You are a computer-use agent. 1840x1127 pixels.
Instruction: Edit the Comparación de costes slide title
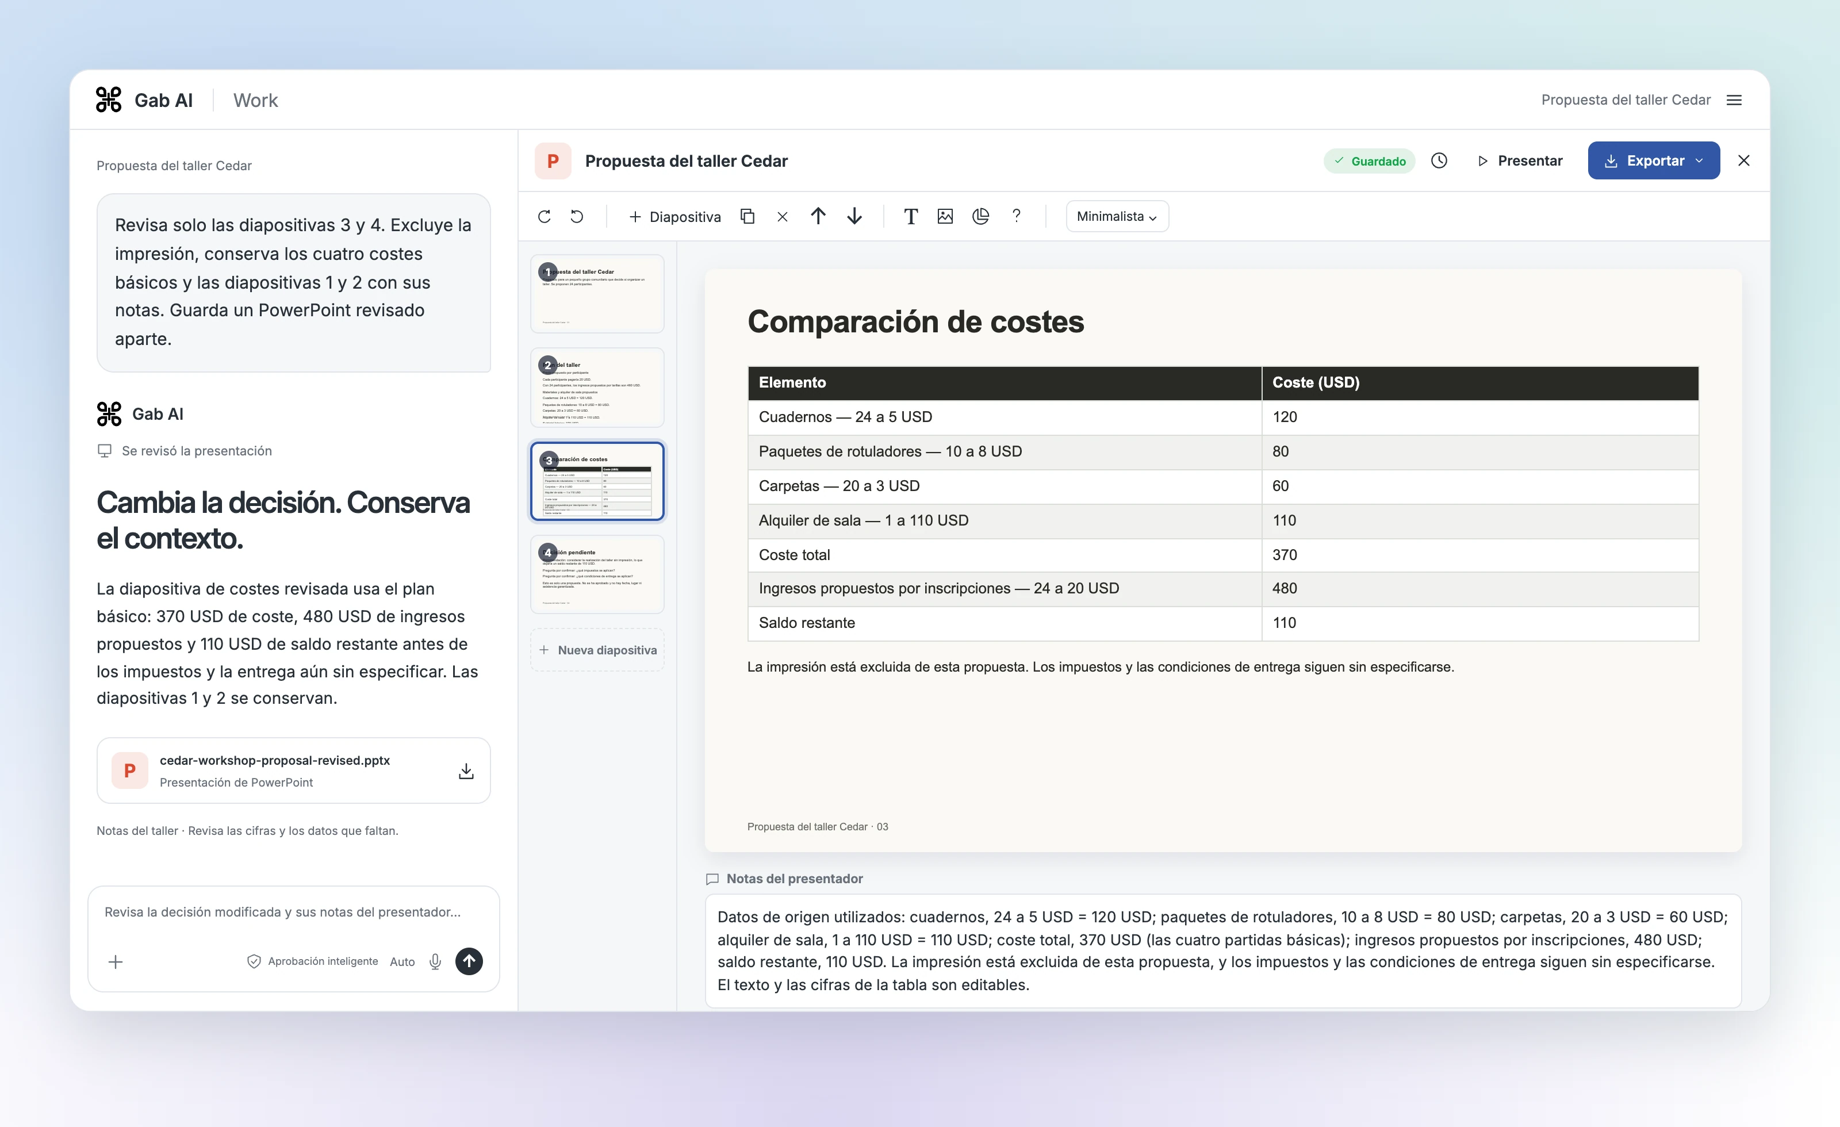pos(915,322)
